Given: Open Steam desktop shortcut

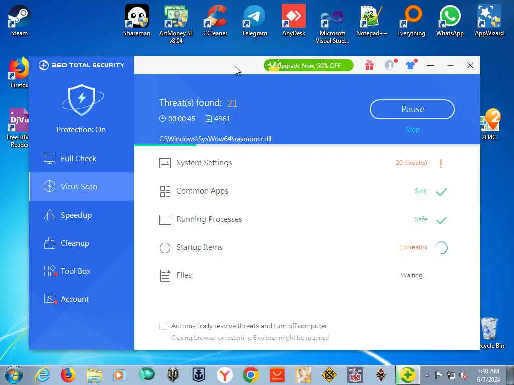Looking at the screenshot, I should tap(19, 20).
